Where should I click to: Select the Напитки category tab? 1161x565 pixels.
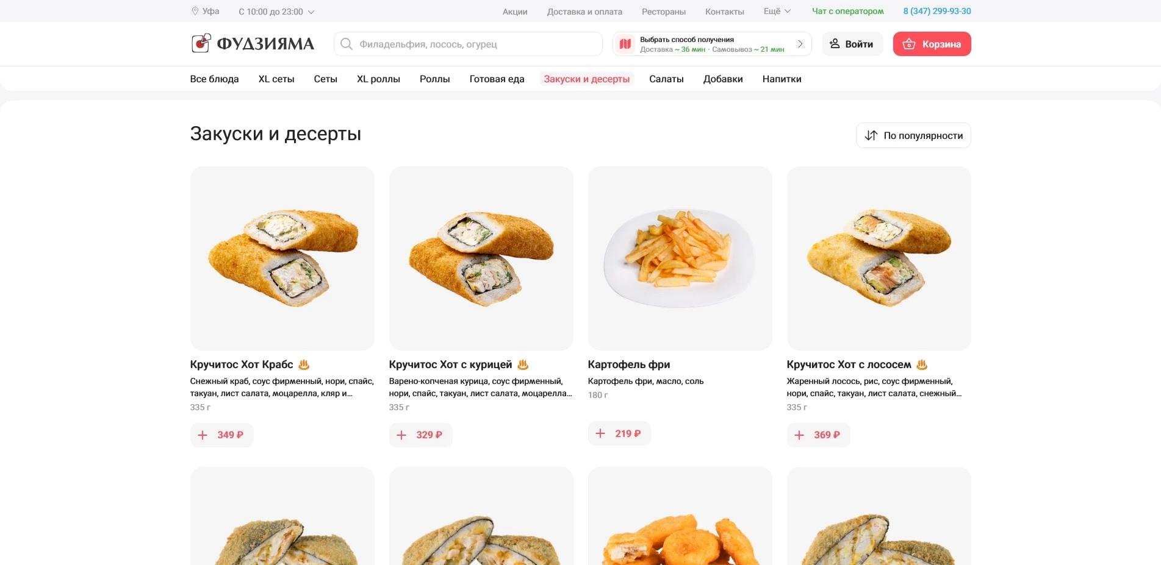tap(782, 79)
